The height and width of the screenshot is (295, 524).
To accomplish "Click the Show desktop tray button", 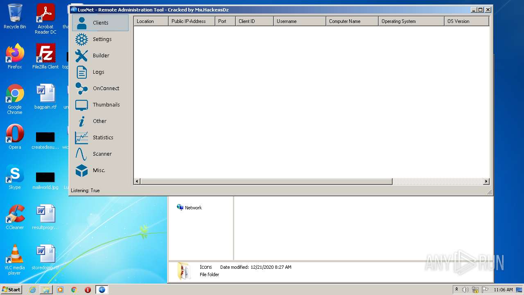I will (519, 290).
